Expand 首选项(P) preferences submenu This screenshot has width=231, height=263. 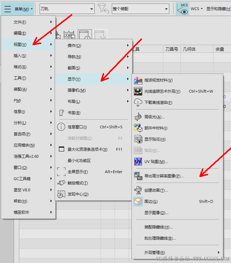[x=28, y=134]
